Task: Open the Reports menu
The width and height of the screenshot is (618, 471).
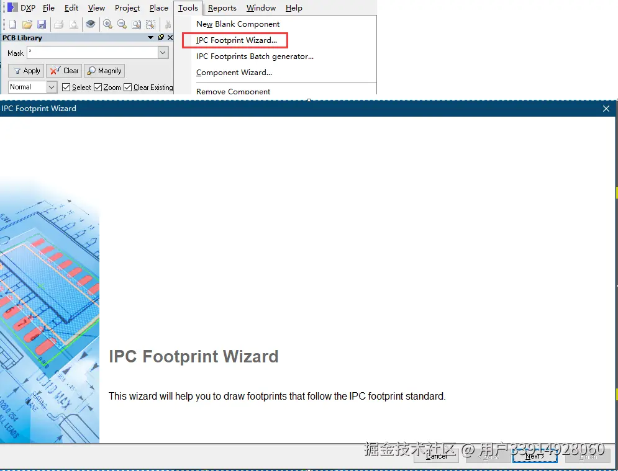Action: [222, 8]
